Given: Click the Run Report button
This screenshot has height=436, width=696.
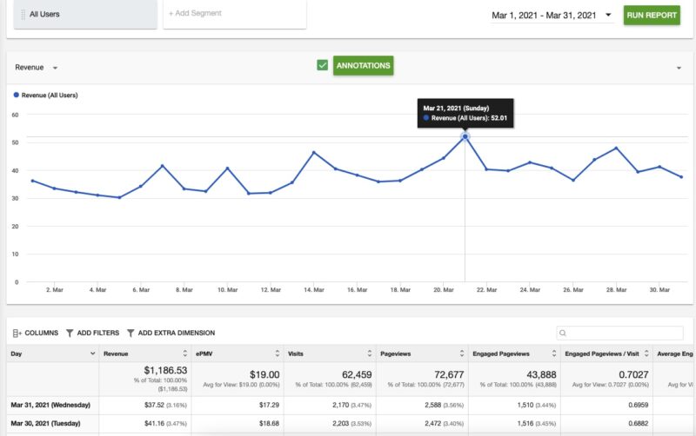Looking at the screenshot, I should point(652,15).
